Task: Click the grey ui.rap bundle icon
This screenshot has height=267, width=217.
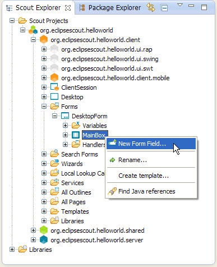Action: (54, 49)
